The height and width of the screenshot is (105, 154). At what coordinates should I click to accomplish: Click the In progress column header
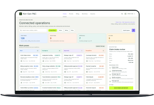tap(51, 51)
